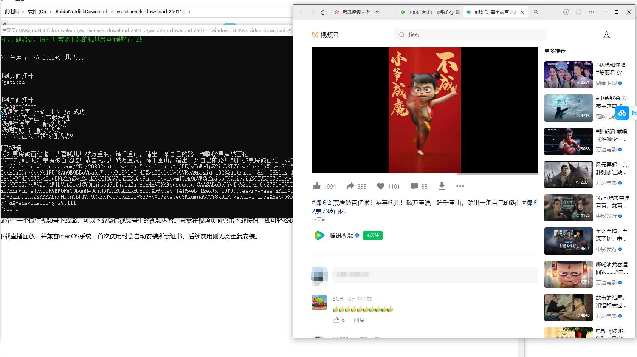Download the video with download icon
Screen dimensions: 637x357
[x=442, y=186]
